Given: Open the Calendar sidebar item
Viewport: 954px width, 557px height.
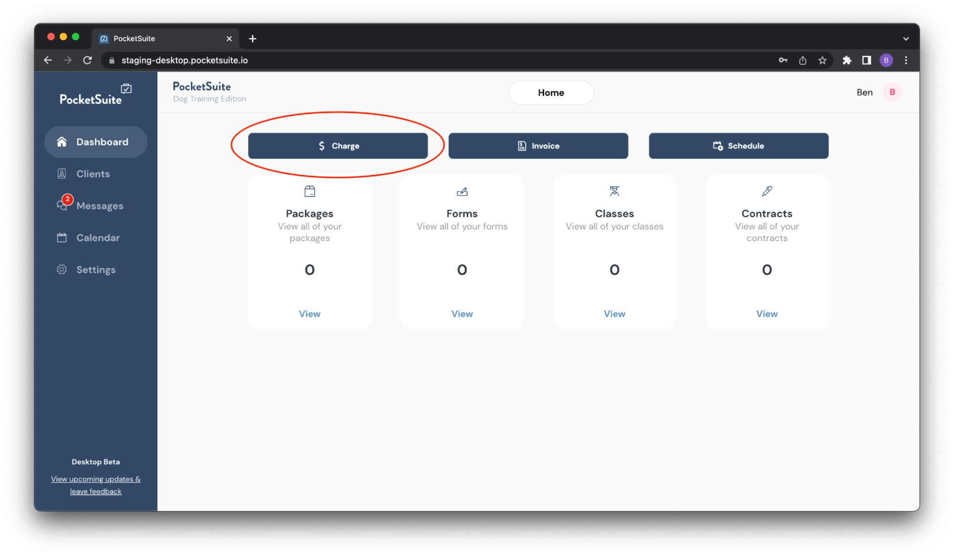Looking at the screenshot, I should coord(98,237).
